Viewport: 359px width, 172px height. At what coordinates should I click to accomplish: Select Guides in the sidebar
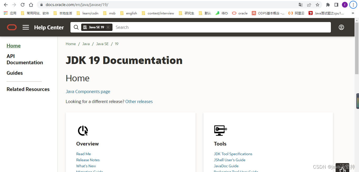pos(15,73)
